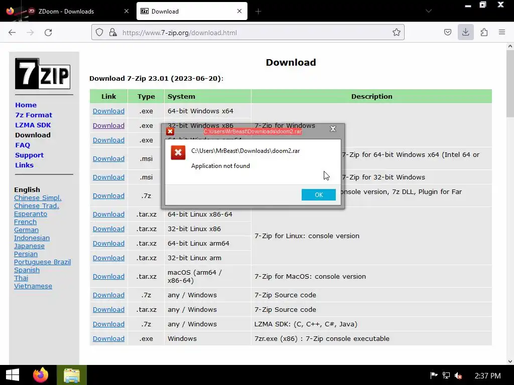Image resolution: width=514 pixels, height=385 pixels.
Task: Open the Links page
Action: pyautogui.click(x=24, y=165)
